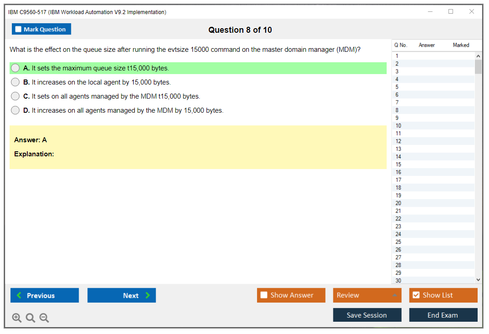The height and width of the screenshot is (334, 489).
Task: Click the zoom reset magnifier icon
Action: pyautogui.click(x=30, y=318)
